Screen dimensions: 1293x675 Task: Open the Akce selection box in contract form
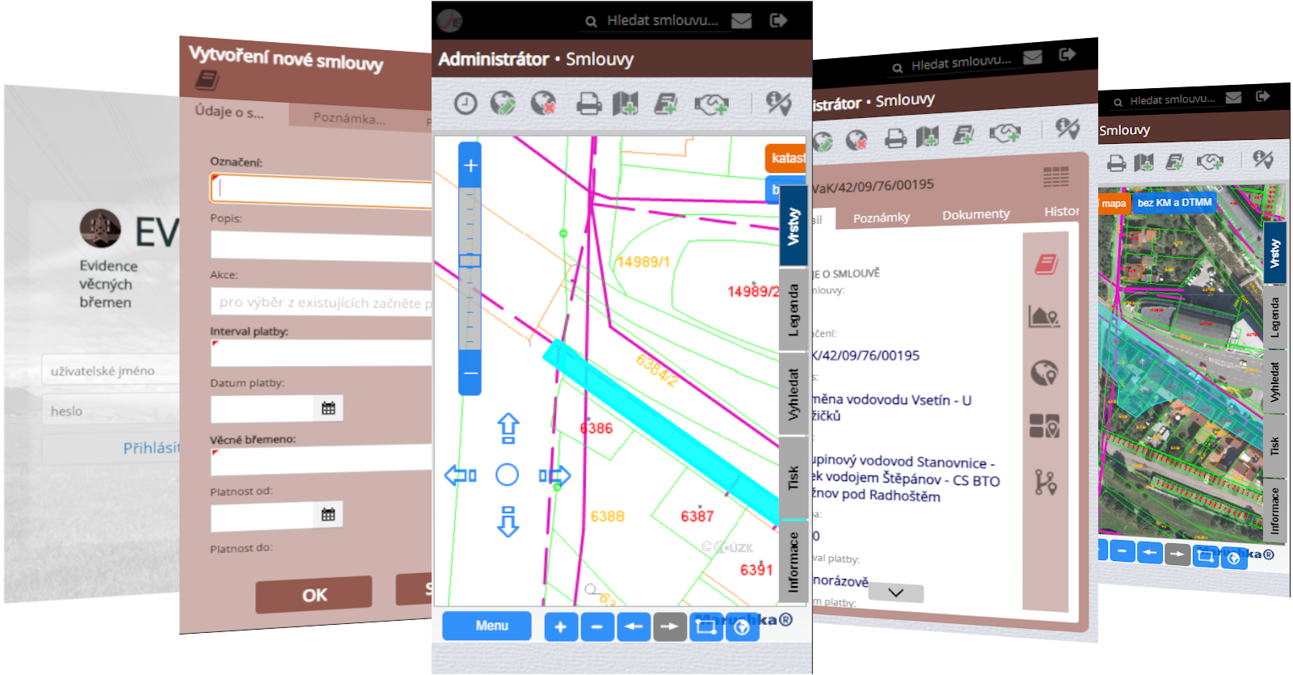click(x=322, y=302)
